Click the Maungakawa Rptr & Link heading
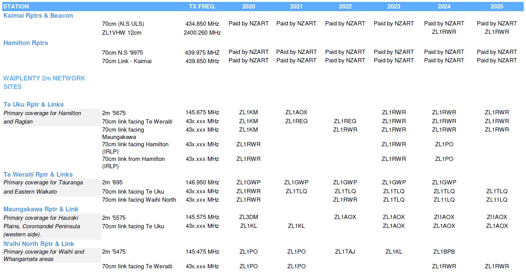The width and height of the screenshot is (526, 276). click(x=41, y=209)
